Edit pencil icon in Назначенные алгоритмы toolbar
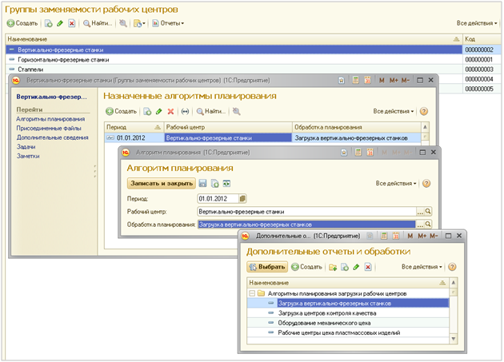This screenshot has width=504, height=362. click(x=158, y=111)
